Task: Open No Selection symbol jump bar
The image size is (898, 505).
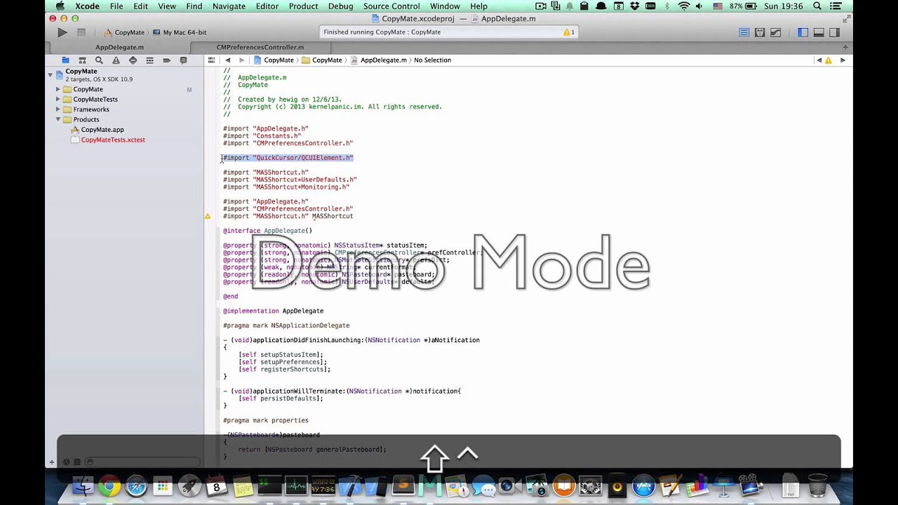Action: (432, 60)
